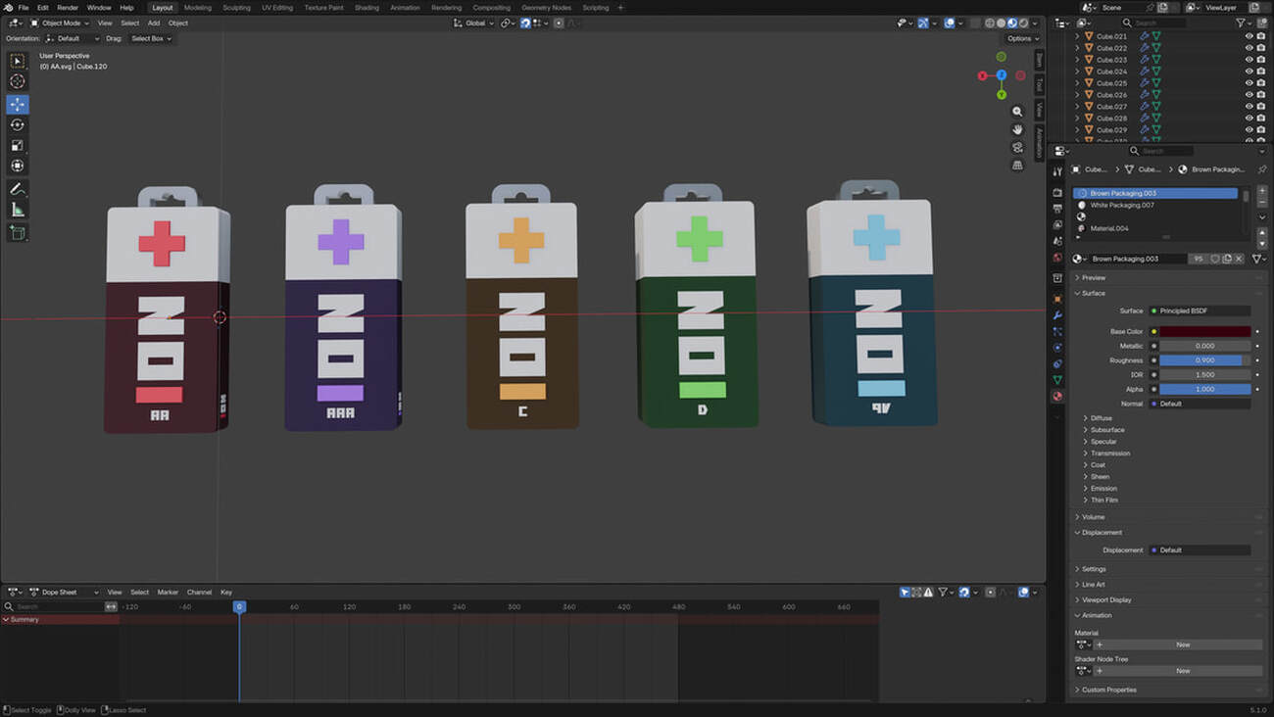
Task: Activate the Annotate pencil tool
Action: [17, 189]
